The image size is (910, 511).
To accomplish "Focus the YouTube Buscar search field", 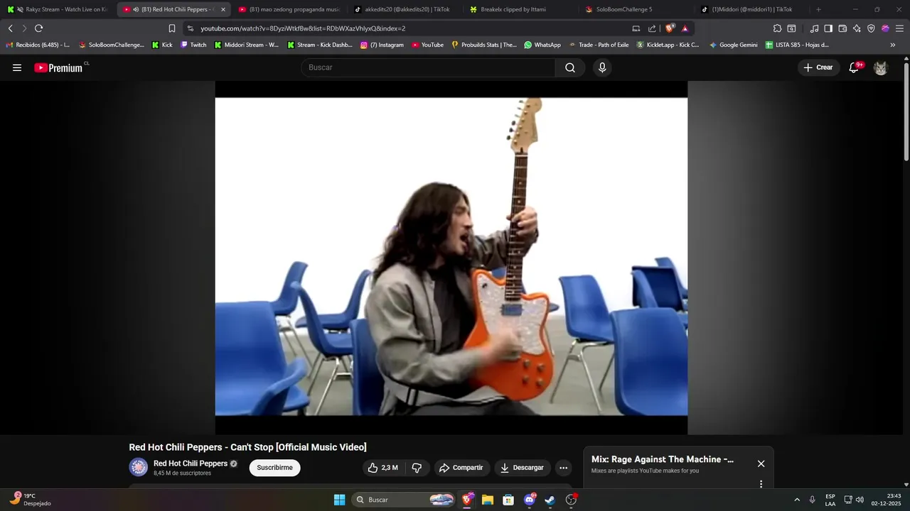I will point(428,67).
